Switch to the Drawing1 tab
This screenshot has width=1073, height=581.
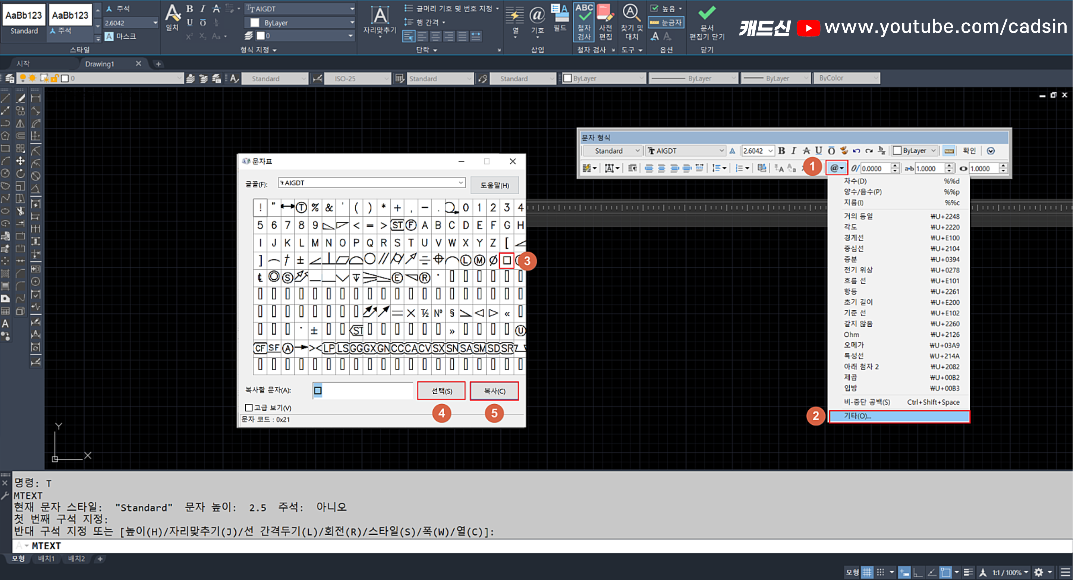coord(100,64)
